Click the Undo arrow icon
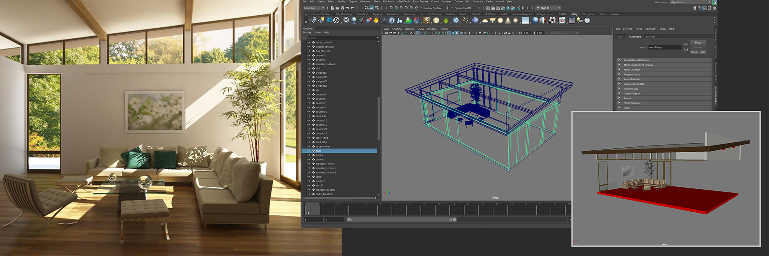Screen dimensions: 769x256 [347, 8]
